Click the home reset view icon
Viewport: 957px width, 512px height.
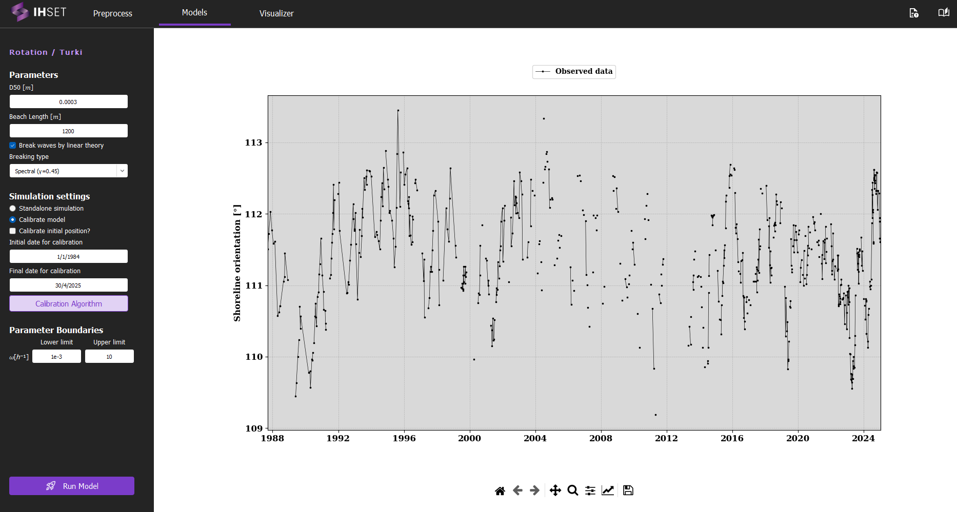[500, 490]
